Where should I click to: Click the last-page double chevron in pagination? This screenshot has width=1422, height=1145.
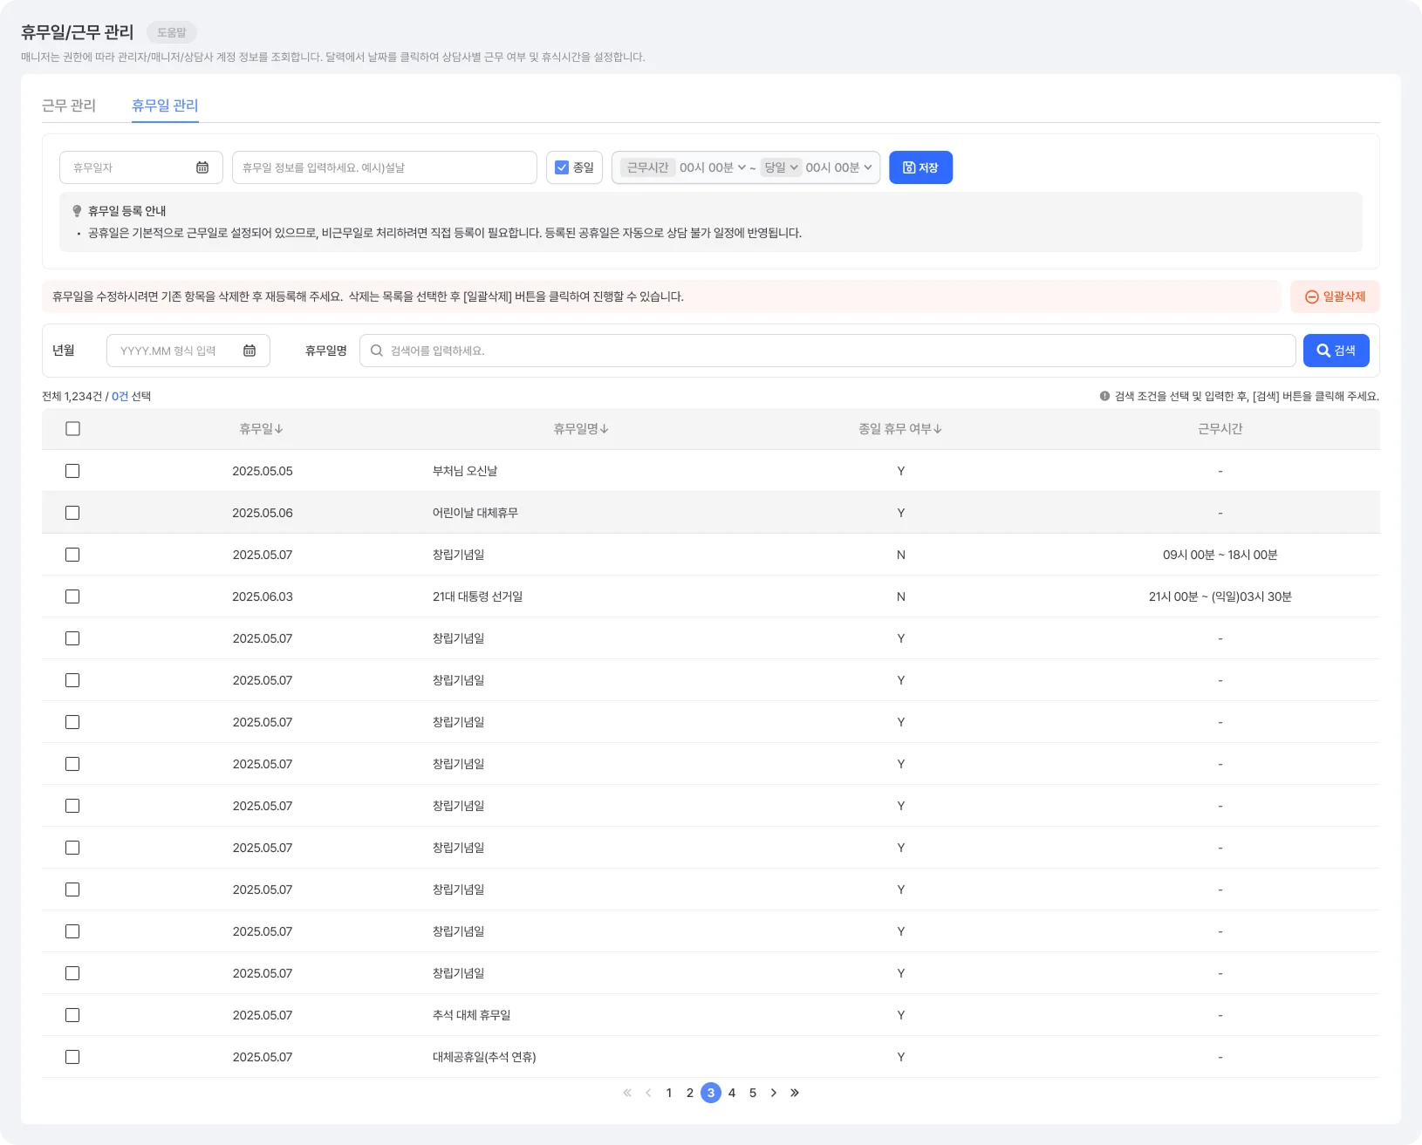(x=794, y=1092)
